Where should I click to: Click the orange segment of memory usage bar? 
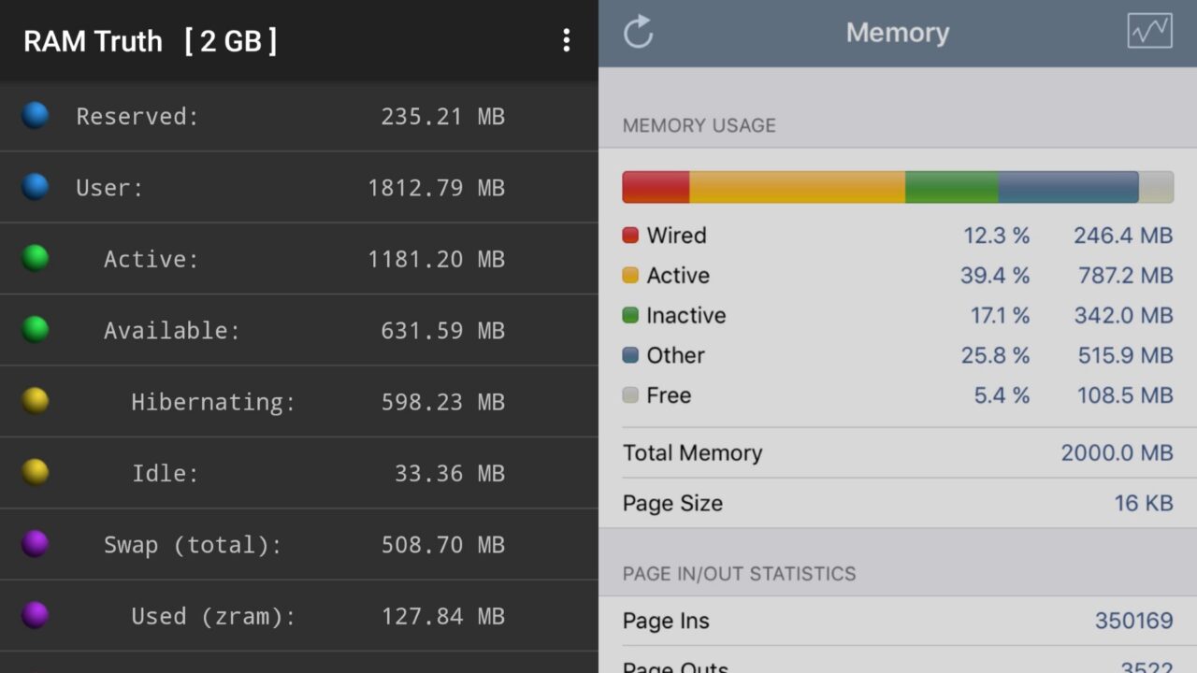point(797,187)
